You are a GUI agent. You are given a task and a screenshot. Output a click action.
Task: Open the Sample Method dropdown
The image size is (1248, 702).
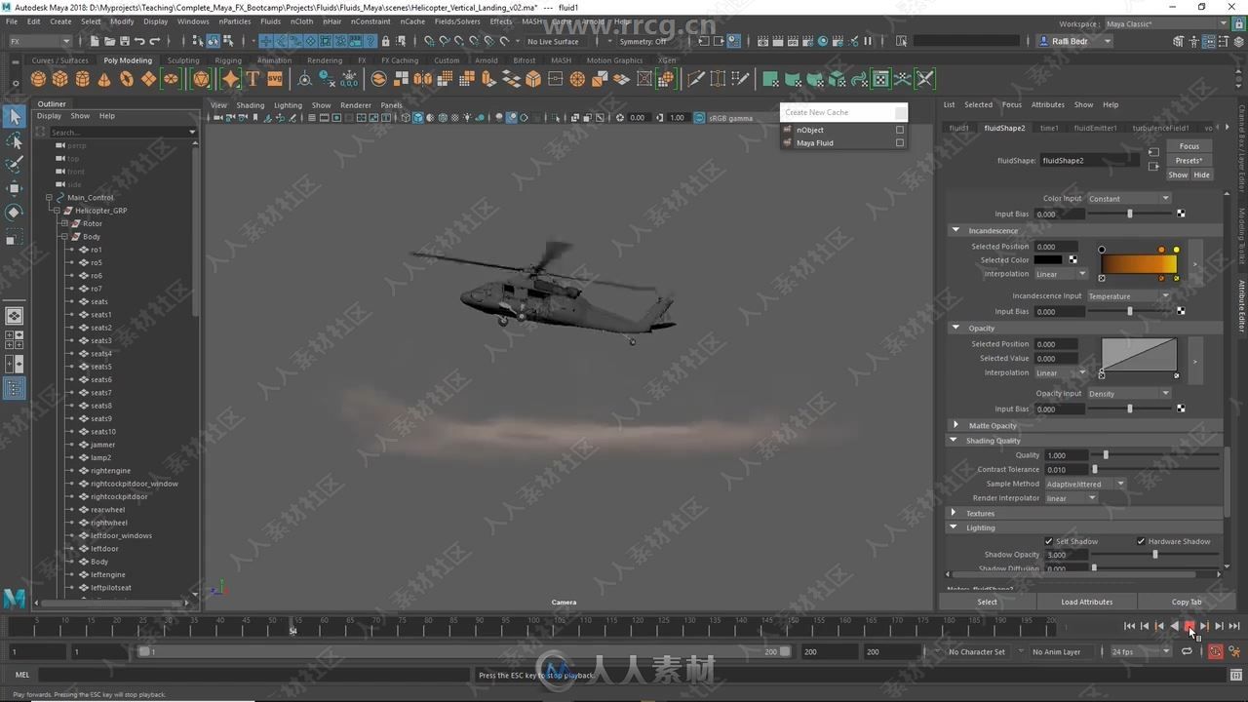[x=1085, y=484]
